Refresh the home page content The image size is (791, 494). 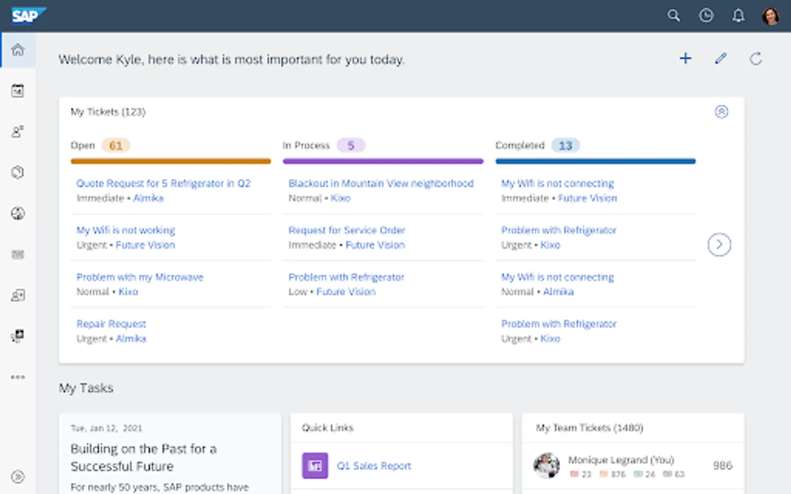point(756,59)
